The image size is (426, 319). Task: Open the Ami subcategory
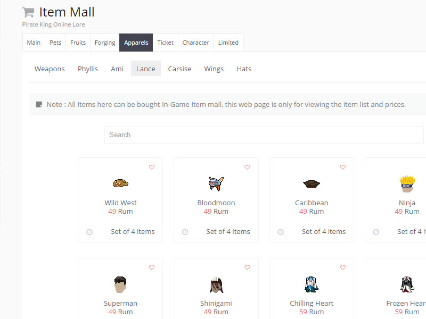pos(117,69)
